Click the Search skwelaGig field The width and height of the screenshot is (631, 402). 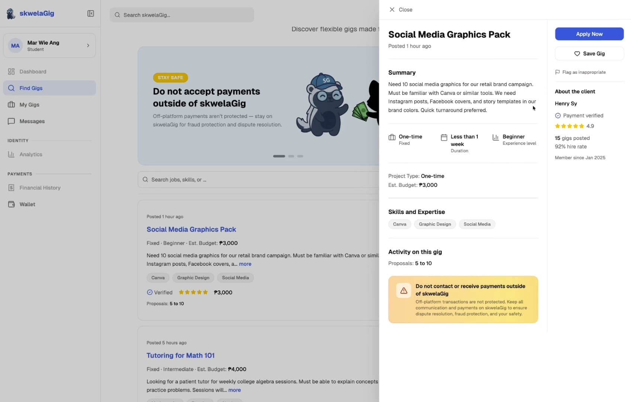(x=182, y=15)
